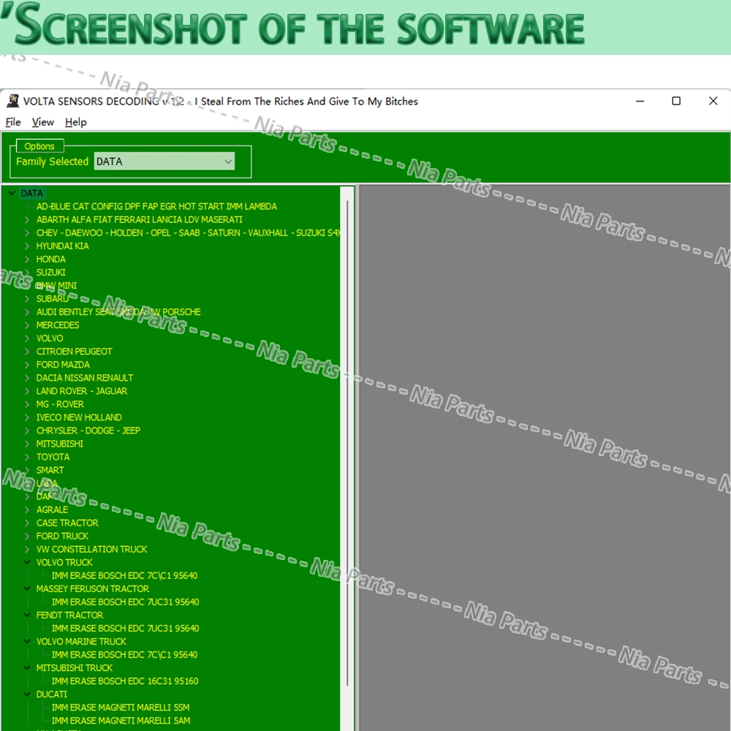The width and height of the screenshot is (731, 731).
Task: Select IMM ERASE BOSCH EDC under VOLVO TRUCK
Action: 124,576
